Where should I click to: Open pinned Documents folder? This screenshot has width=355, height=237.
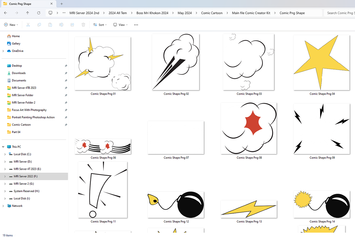tap(16, 81)
